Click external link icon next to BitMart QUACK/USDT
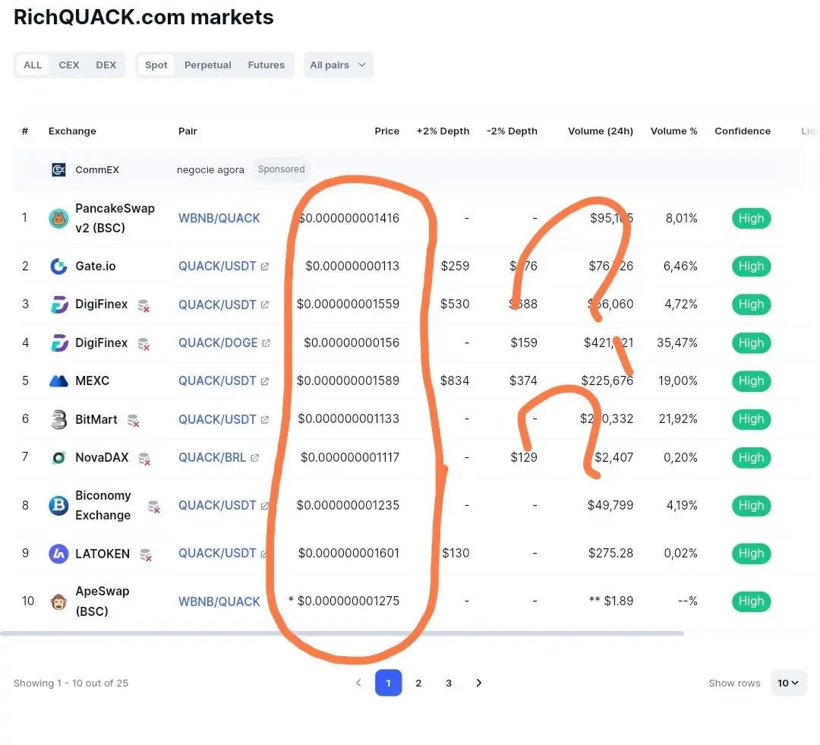This screenshot has width=820, height=745. (265, 420)
